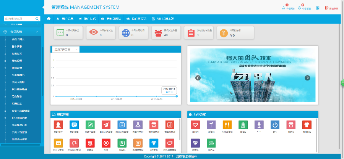Image resolution: width=344 pixels, height=159 pixels.
Task: Open 会员卡列表 in sidebar
Action: (18, 39)
